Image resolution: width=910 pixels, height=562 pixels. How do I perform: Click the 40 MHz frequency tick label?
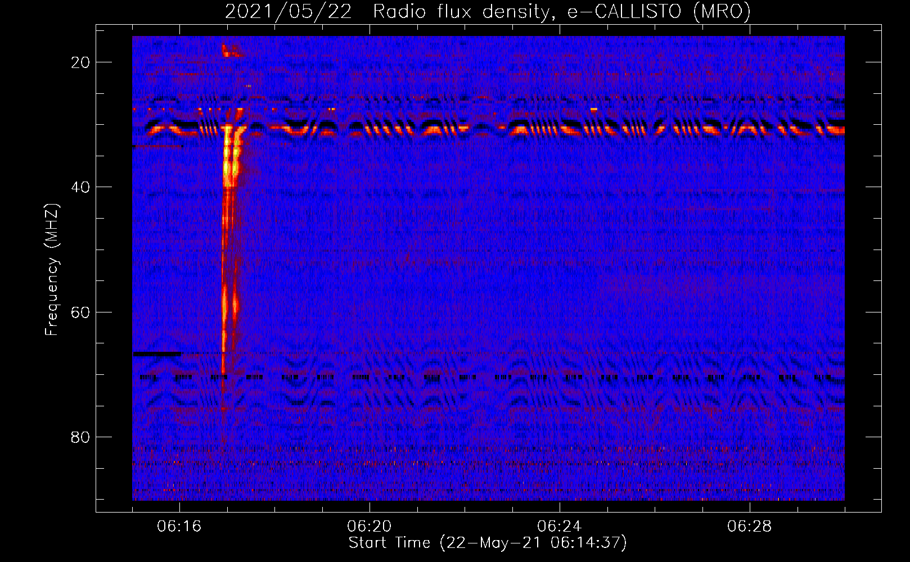[80, 187]
